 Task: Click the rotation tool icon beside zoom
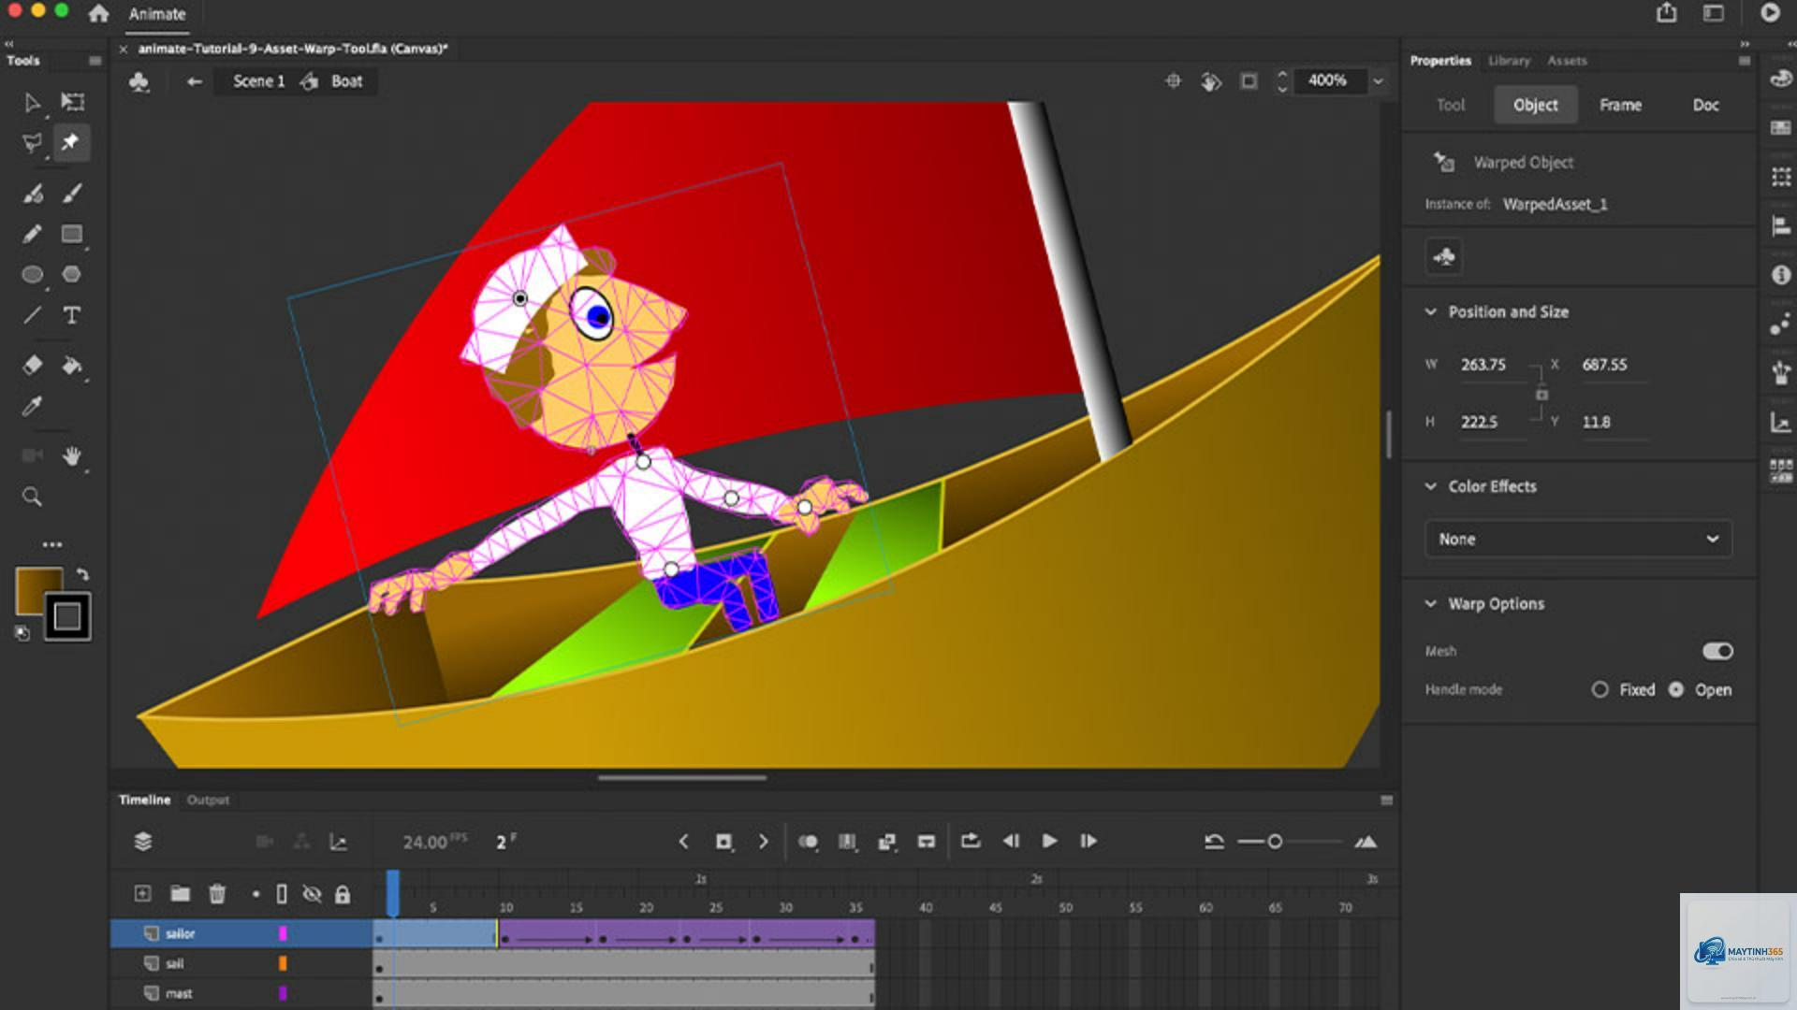pyautogui.click(x=1211, y=81)
